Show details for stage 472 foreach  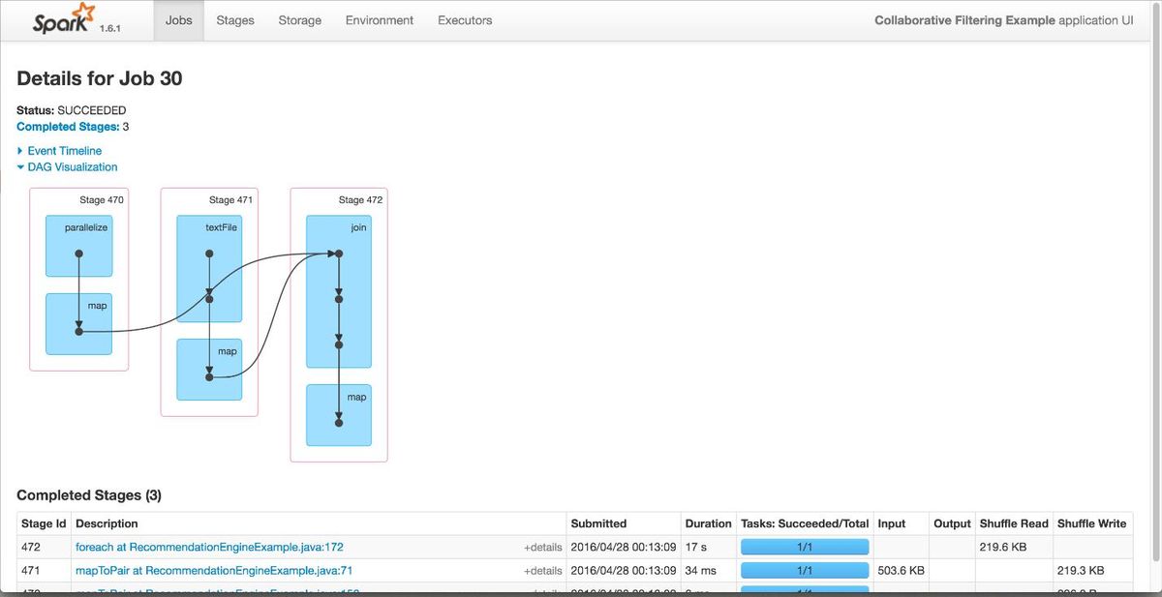(544, 547)
